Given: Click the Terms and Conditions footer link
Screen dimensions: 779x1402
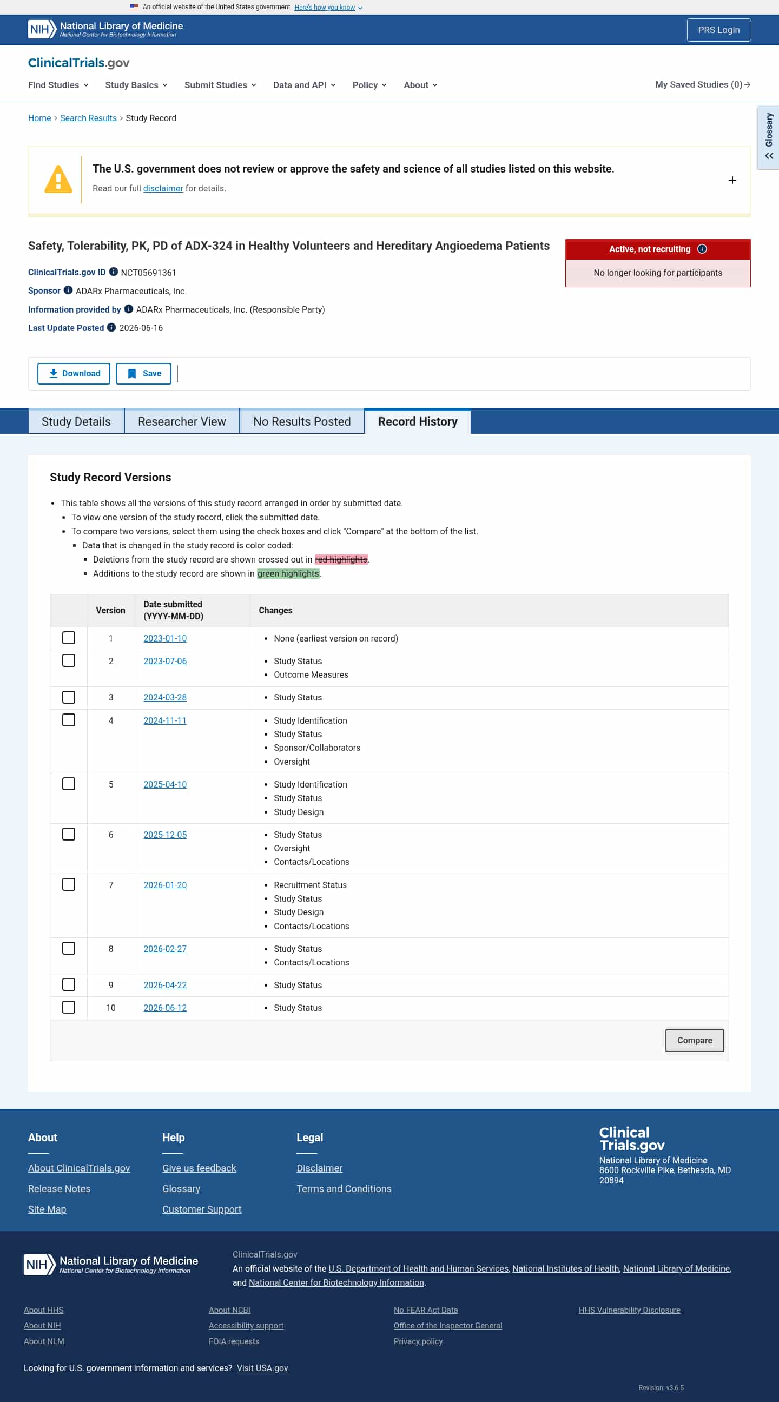Looking at the screenshot, I should point(344,1189).
